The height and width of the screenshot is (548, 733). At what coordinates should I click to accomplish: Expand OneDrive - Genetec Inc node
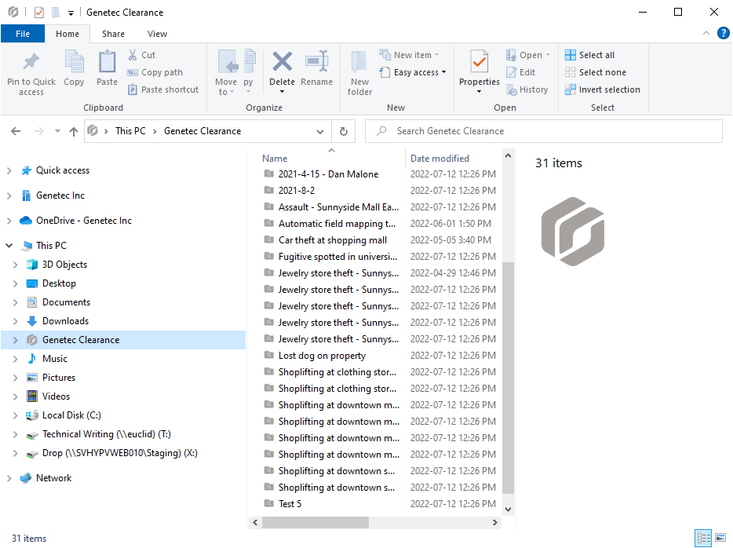9,221
